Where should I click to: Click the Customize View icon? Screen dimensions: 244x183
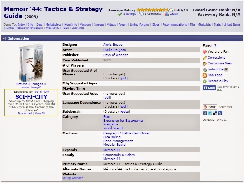point(205,64)
